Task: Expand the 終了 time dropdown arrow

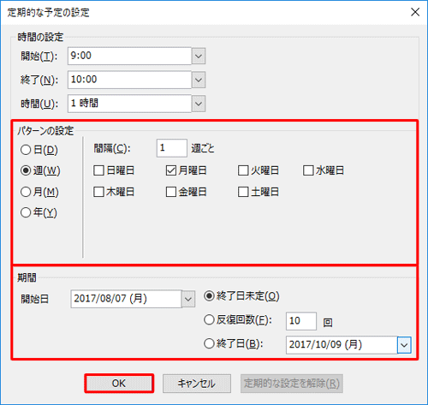Action: [199, 80]
